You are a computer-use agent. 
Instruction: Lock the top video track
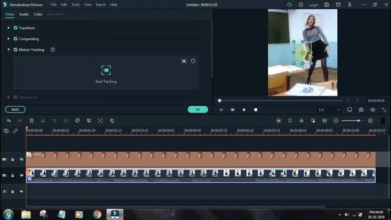click(12, 159)
